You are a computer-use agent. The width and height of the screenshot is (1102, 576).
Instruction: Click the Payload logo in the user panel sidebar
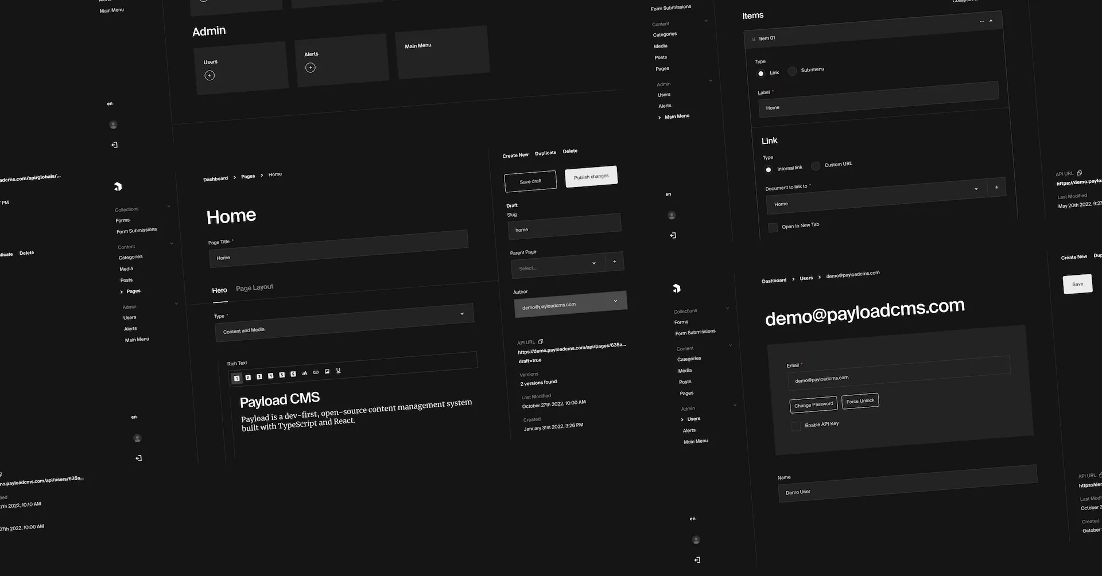coord(677,288)
